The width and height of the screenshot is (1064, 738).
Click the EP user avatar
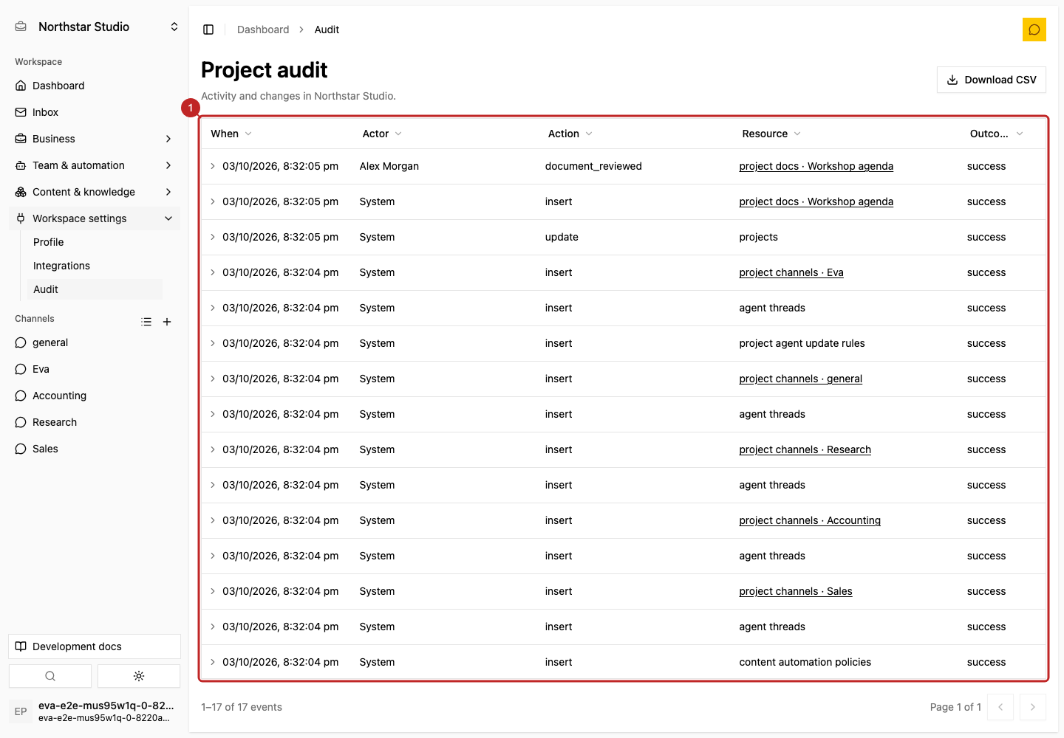(21, 711)
